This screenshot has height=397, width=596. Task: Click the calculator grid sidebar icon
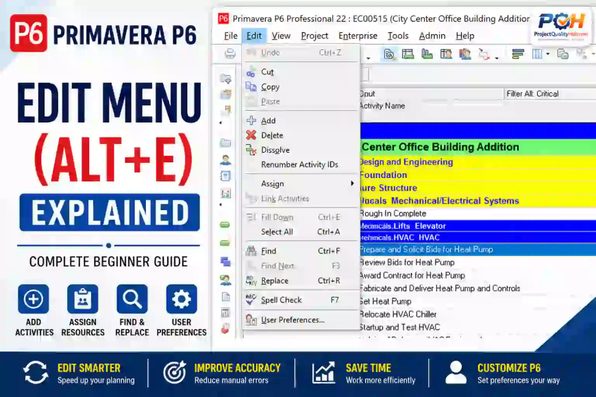225,313
